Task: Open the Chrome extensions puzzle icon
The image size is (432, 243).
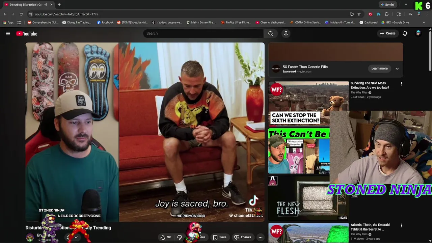Action: 387,14
